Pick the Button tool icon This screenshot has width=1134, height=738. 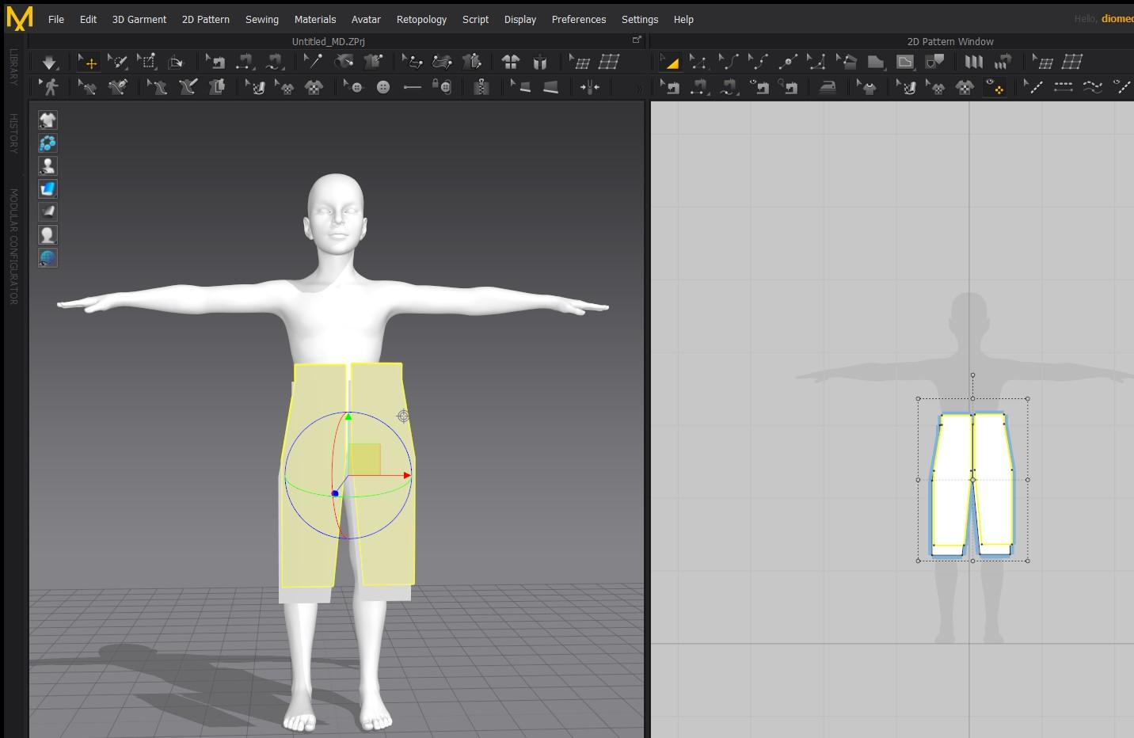coord(383,87)
